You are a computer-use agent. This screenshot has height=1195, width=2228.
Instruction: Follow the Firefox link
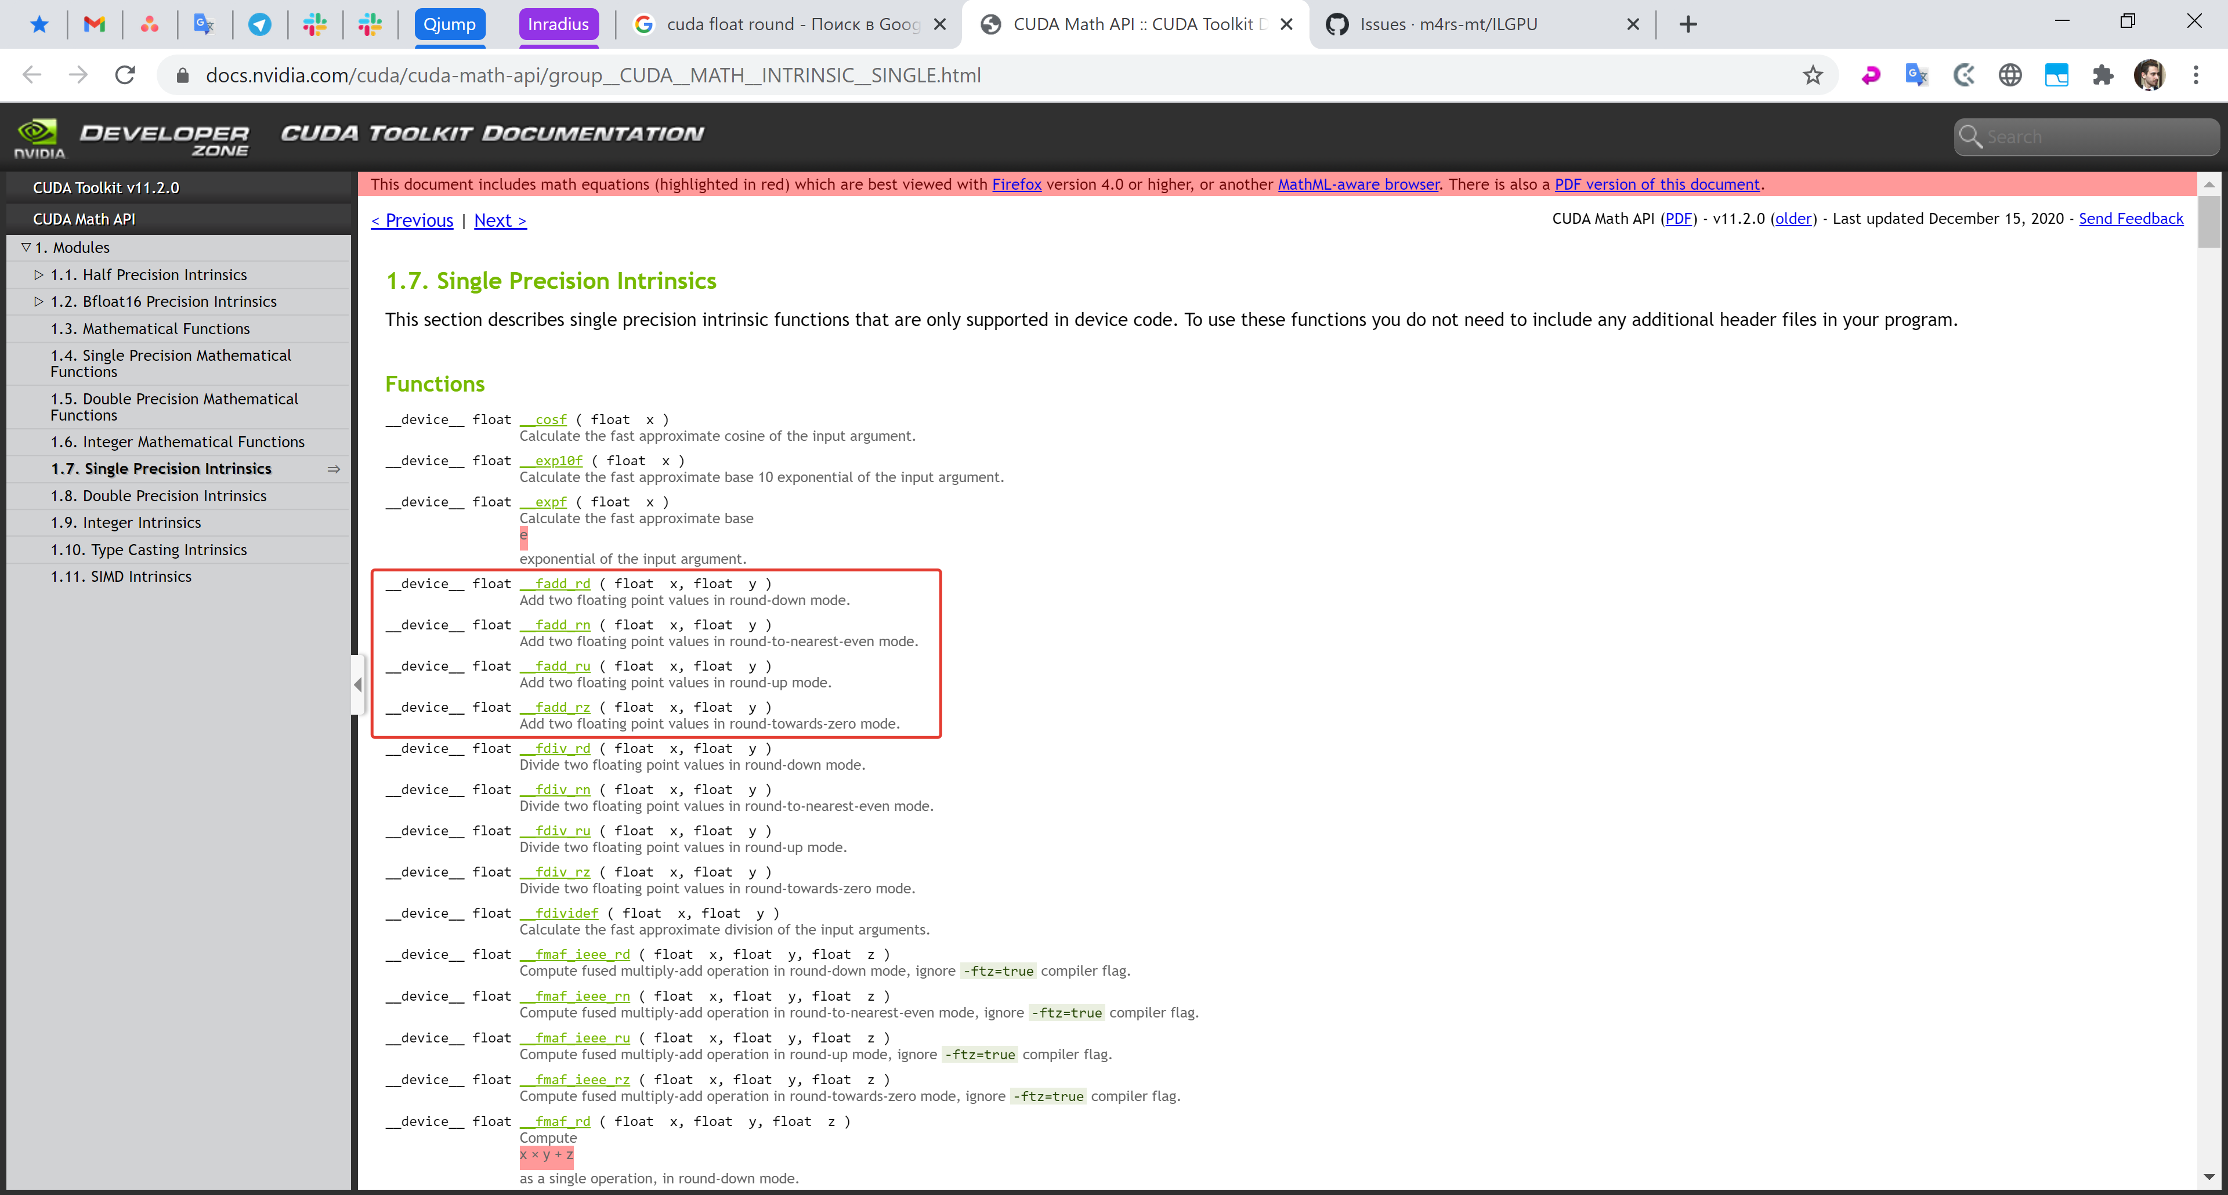1017,184
